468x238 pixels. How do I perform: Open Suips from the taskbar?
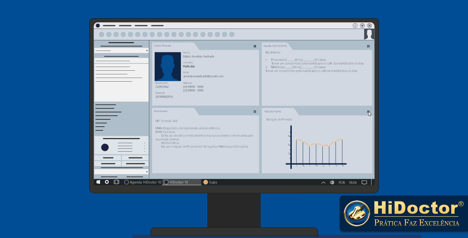[x=210, y=182]
